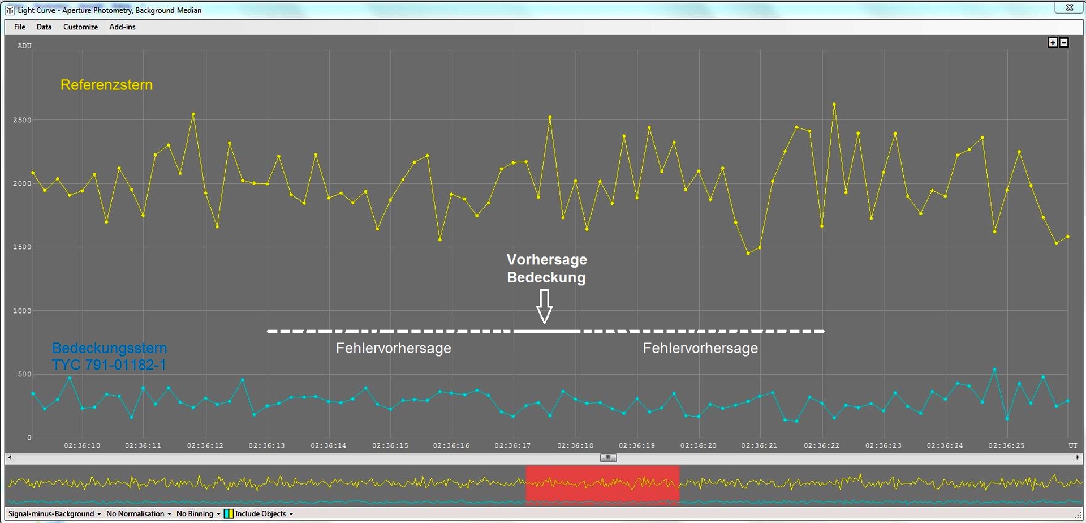Viewport: 1086px width, 523px height.
Task: Open the Signal-minus-Background dropdown
Action: (55, 514)
